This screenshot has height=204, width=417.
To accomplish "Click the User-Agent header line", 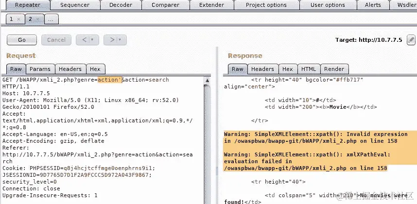I will coord(91,103).
